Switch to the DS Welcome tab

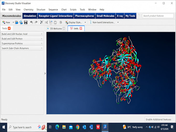click(56, 29)
